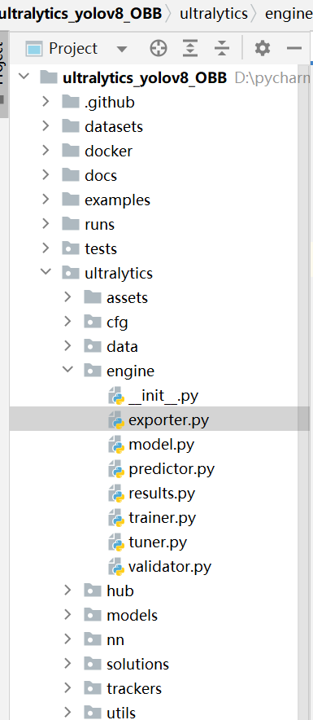Click the hub package folder icon
This screenshot has width=313, height=720.
click(x=93, y=590)
